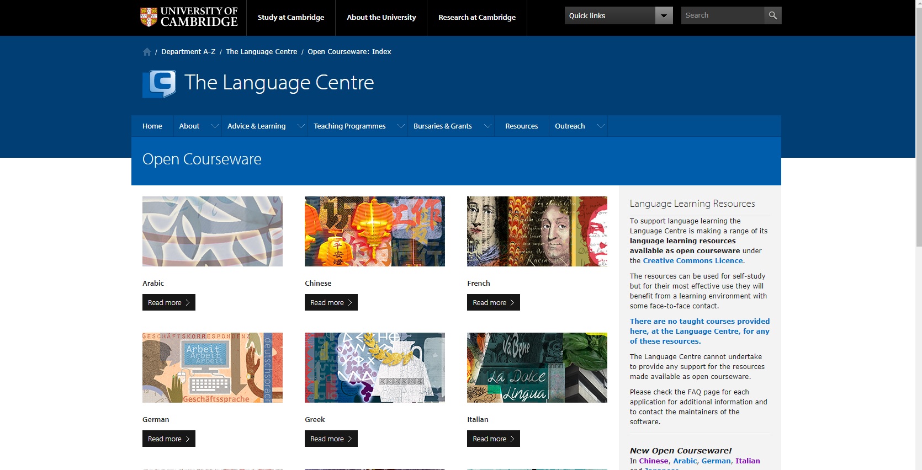Click Read more under Greek
922x470 pixels.
[x=331, y=439]
